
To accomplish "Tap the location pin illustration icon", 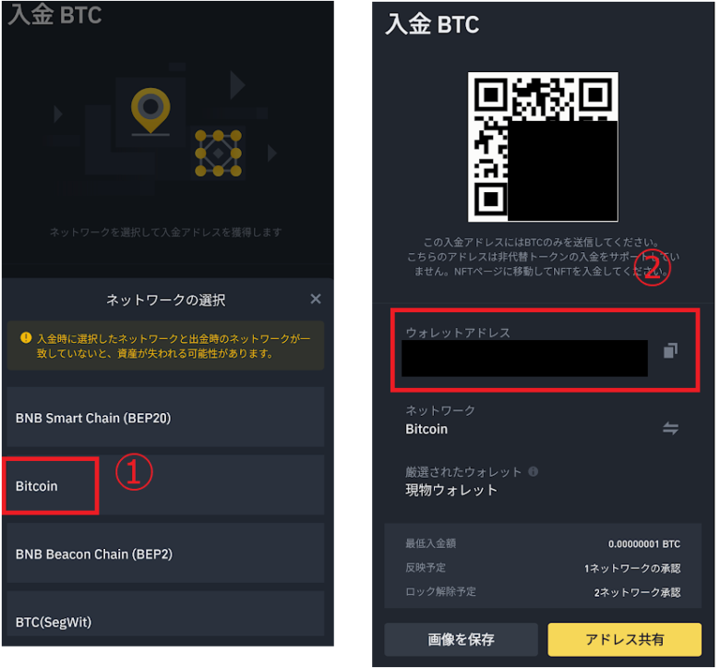I will pyautogui.click(x=150, y=111).
